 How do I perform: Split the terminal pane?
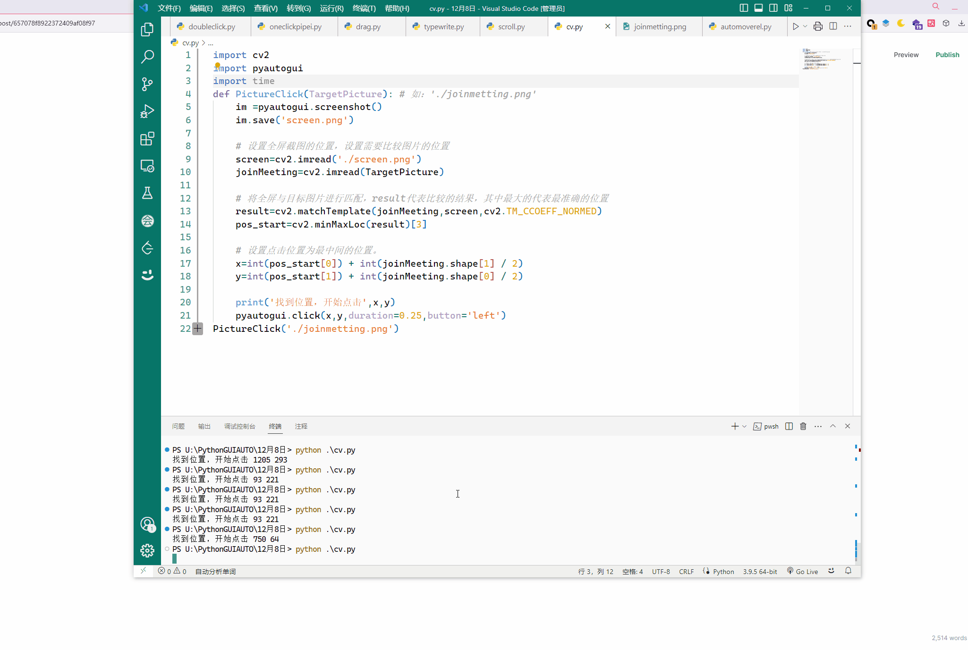[789, 426]
